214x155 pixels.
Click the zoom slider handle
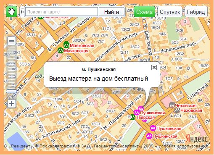tap(11, 91)
